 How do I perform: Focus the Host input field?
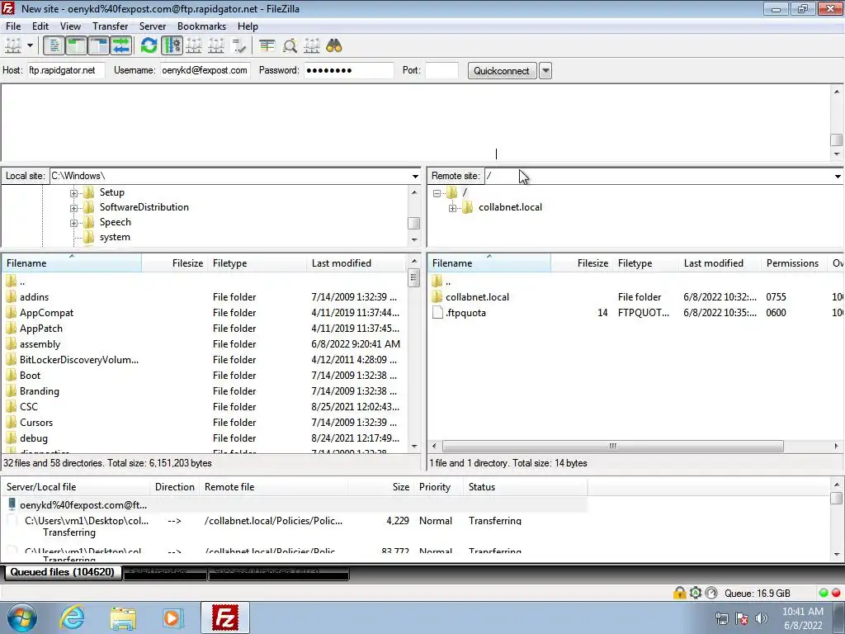coord(66,70)
